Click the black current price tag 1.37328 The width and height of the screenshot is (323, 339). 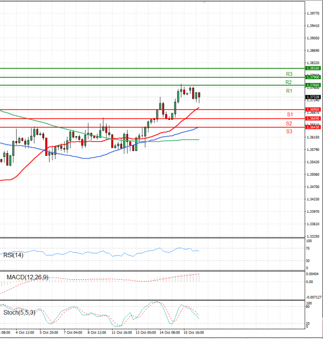pos(313,97)
